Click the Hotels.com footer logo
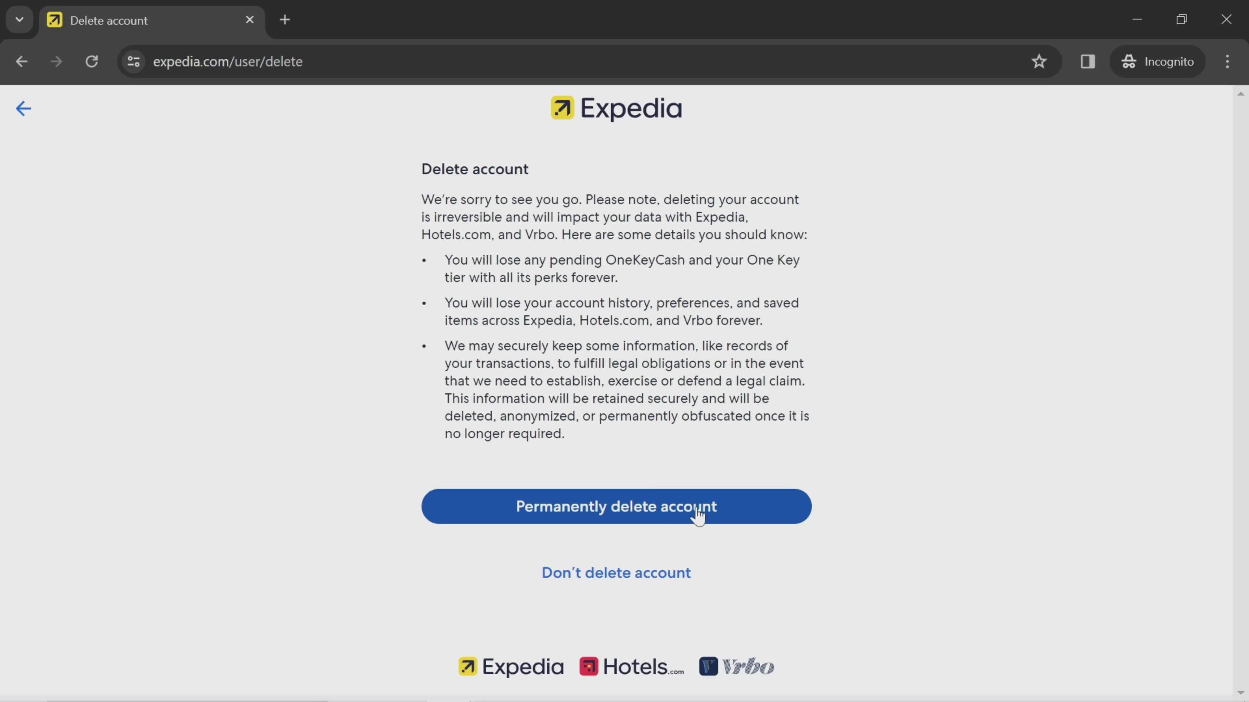Viewport: 1249px width, 702px height. point(631,667)
